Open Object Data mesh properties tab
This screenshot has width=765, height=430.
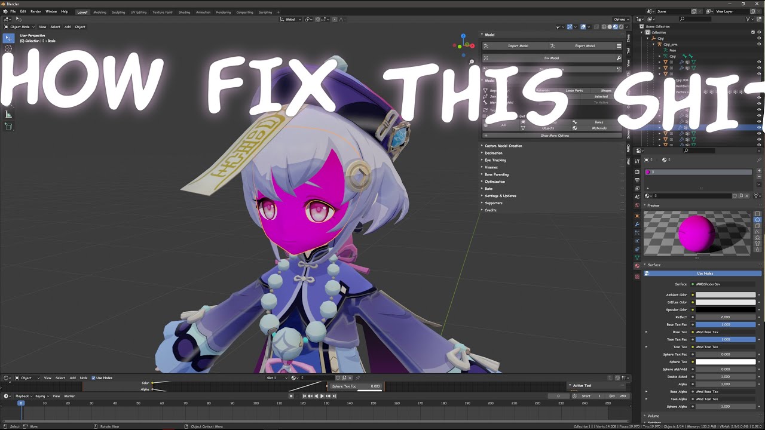point(637,257)
